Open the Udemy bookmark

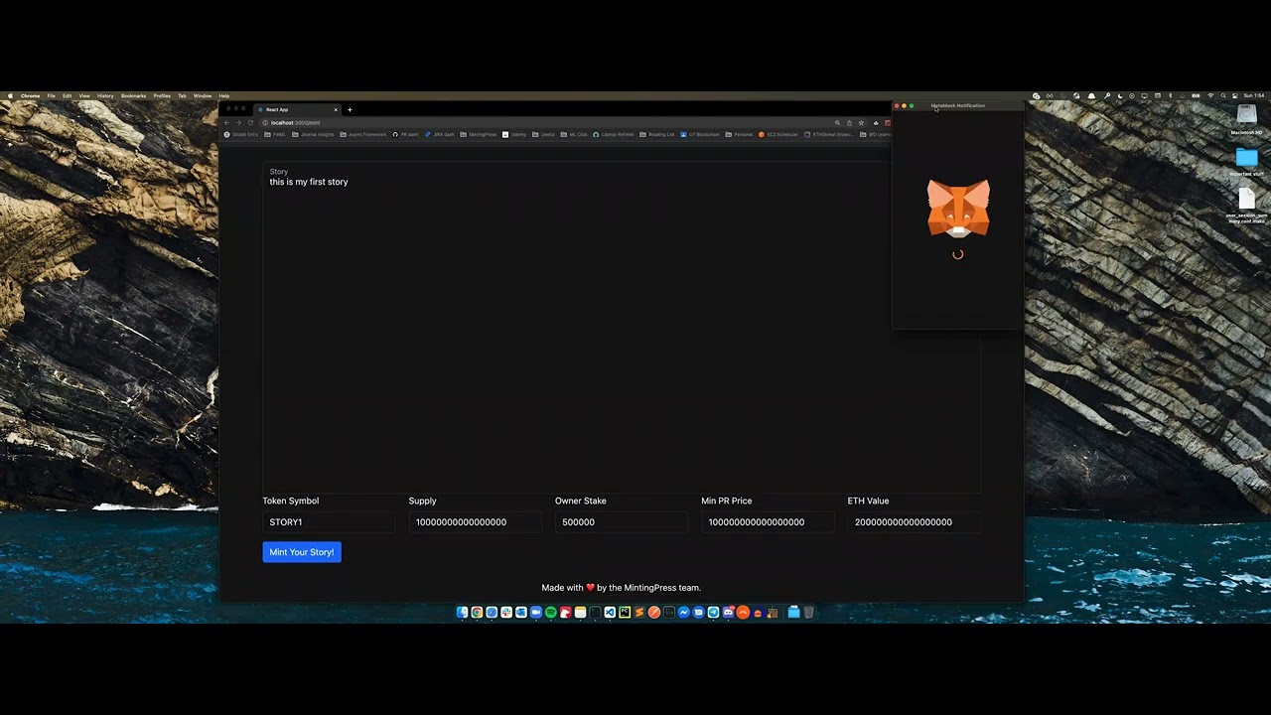515,134
